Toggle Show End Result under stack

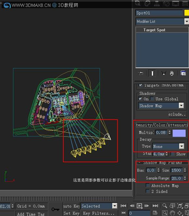point(152,73)
